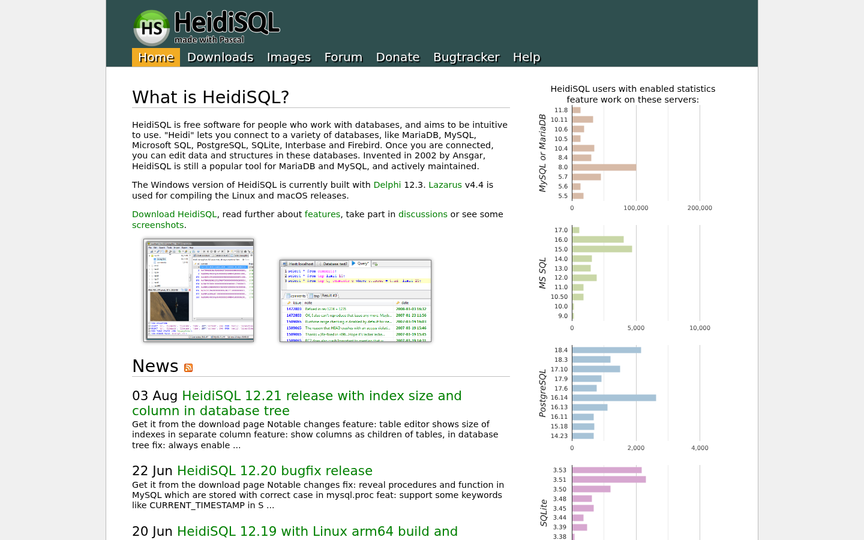Read the HeidiSQL 12.21 release news
Viewport: 864px width, 540px height.
pyautogui.click(x=297, y=403)
